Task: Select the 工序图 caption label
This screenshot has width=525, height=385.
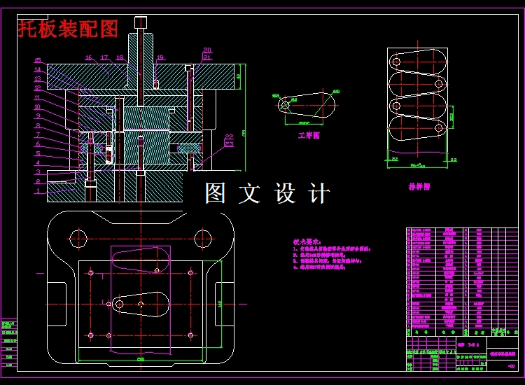Action: 309,136
